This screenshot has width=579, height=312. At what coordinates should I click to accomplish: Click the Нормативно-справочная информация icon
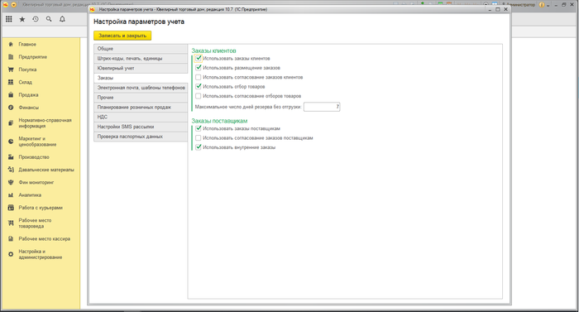point(11,123)
